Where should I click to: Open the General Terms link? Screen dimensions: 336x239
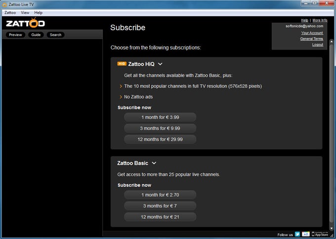pyautogui.click(x=312, y=39)
